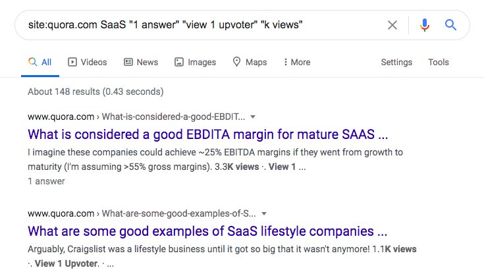Open the EBDITA margin for mature SAAS result

pos(207,135)
